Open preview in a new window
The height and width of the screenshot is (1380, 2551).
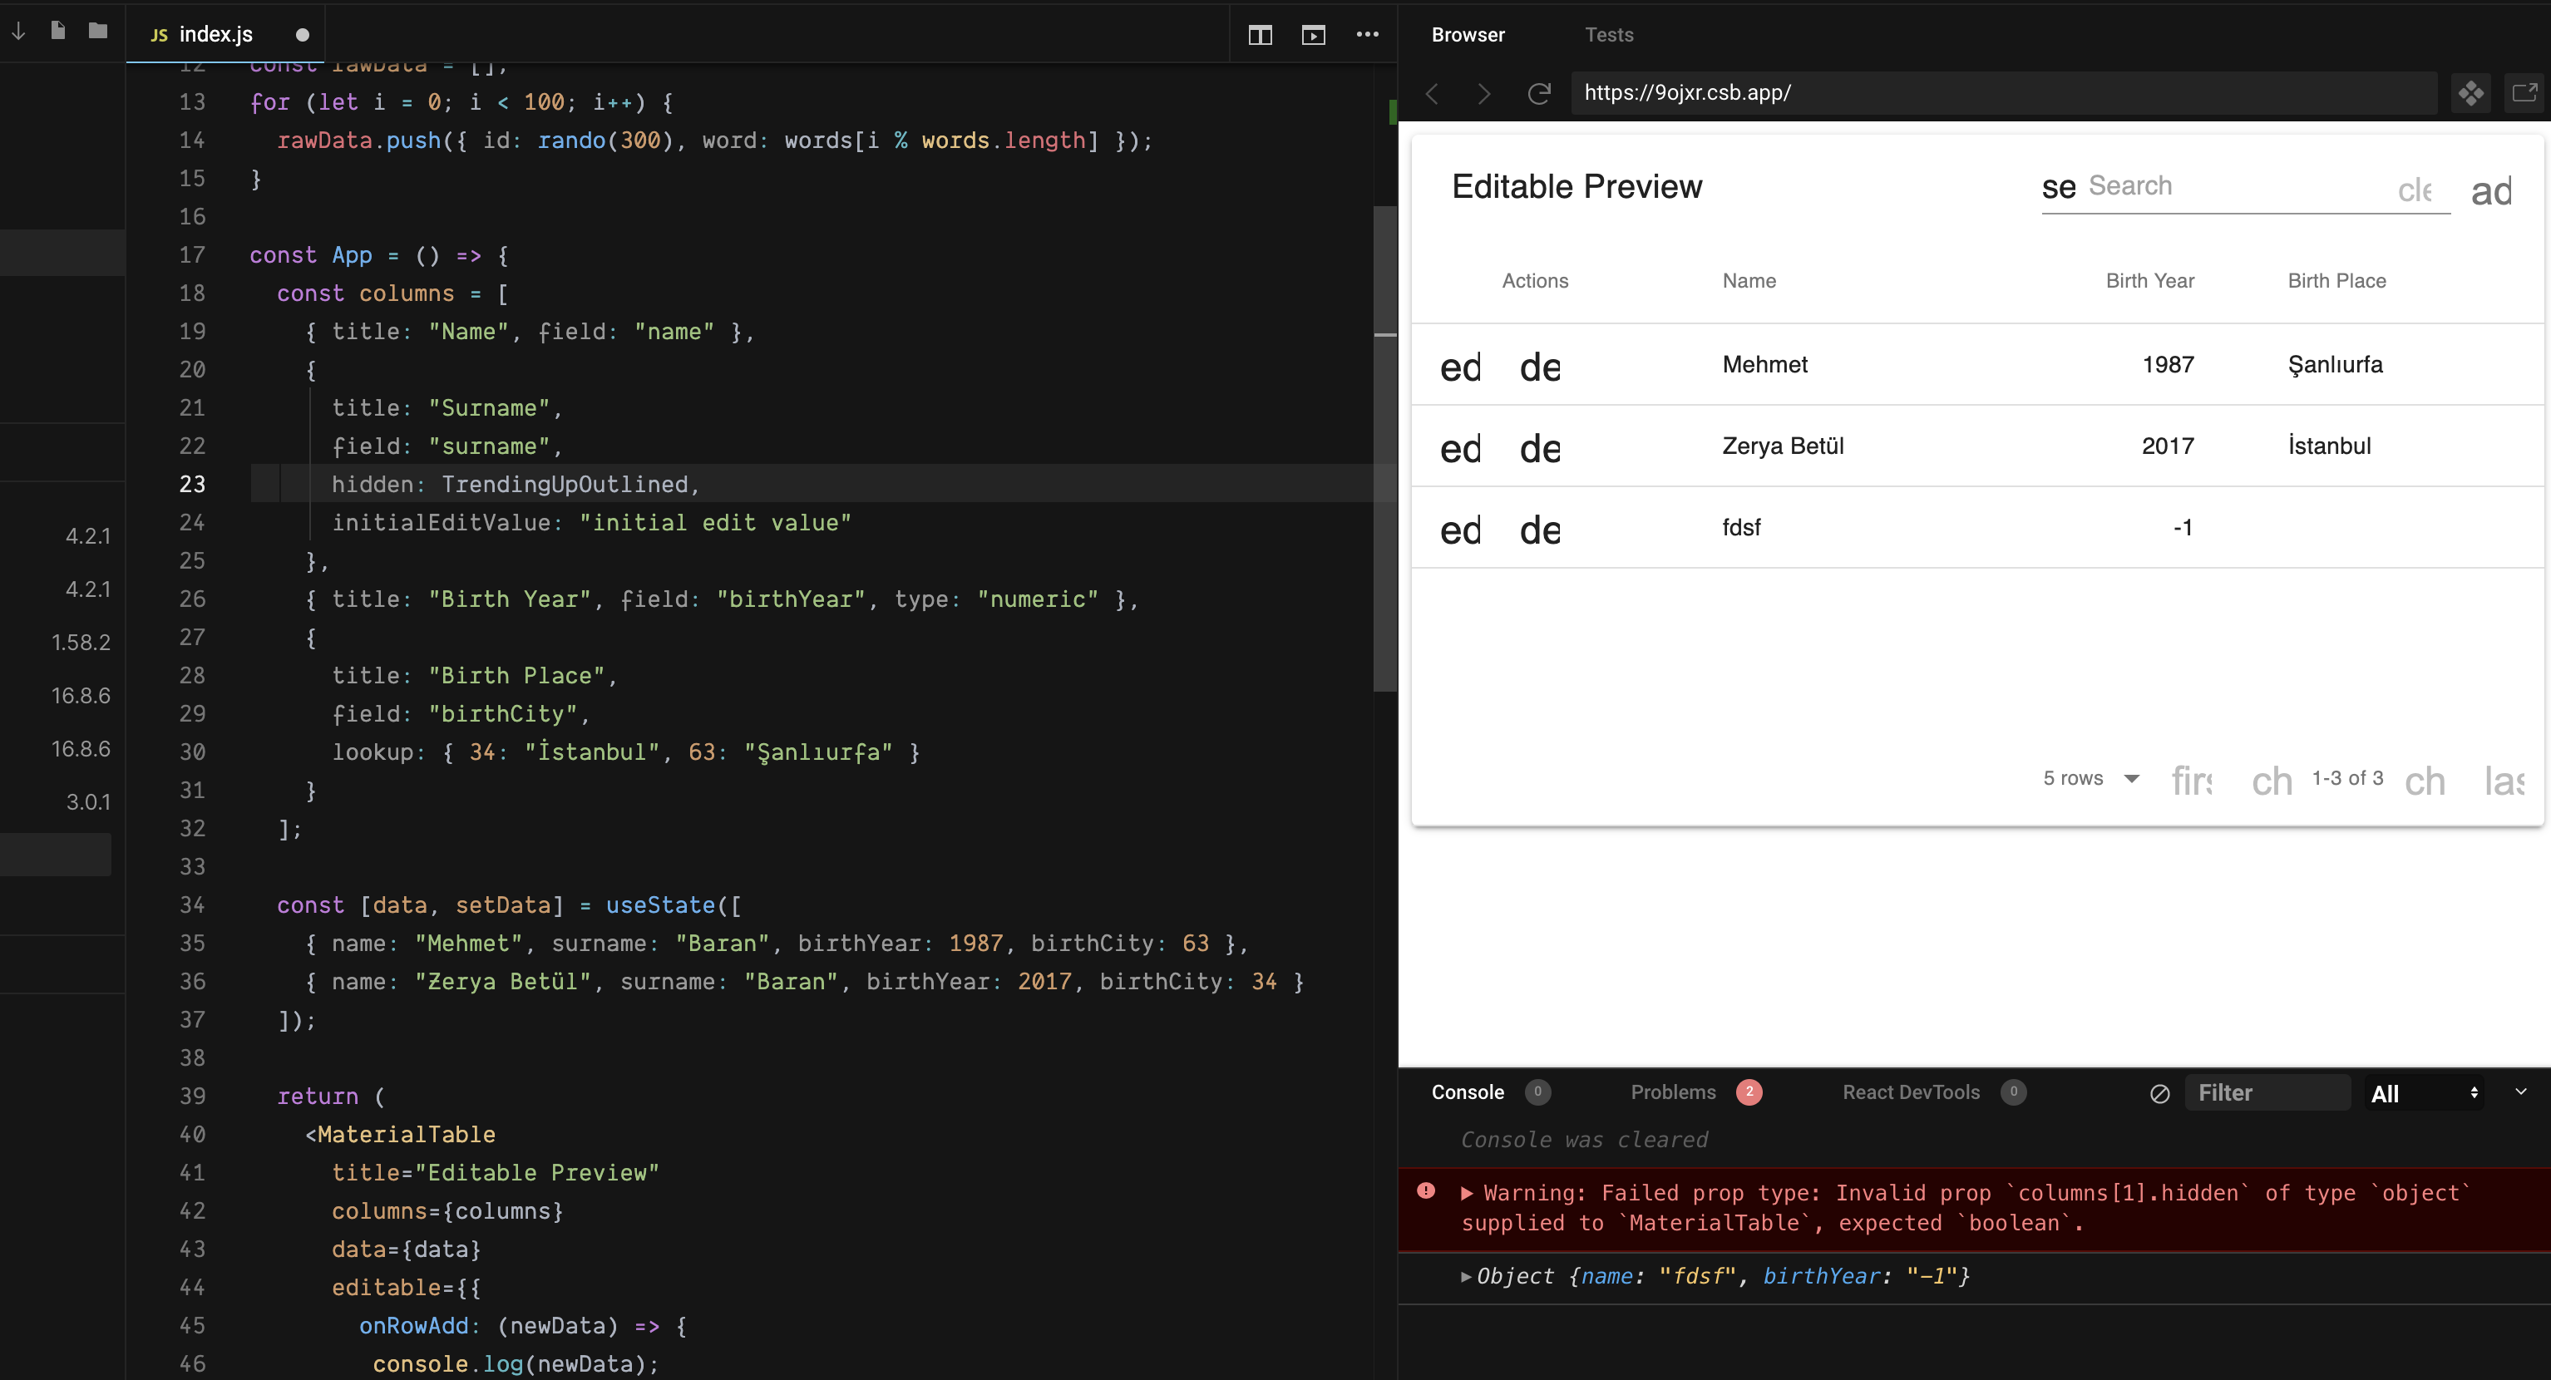[x=2524, y=92]
